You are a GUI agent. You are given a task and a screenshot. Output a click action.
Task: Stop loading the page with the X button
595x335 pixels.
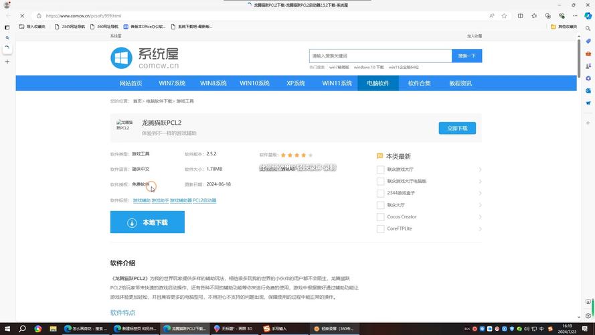[x=22, y=15]
